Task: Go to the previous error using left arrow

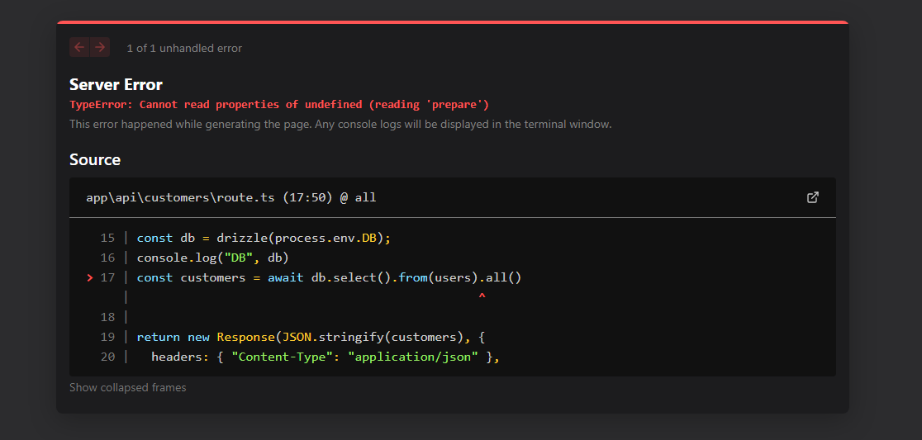Action: [x=79, y=48]
